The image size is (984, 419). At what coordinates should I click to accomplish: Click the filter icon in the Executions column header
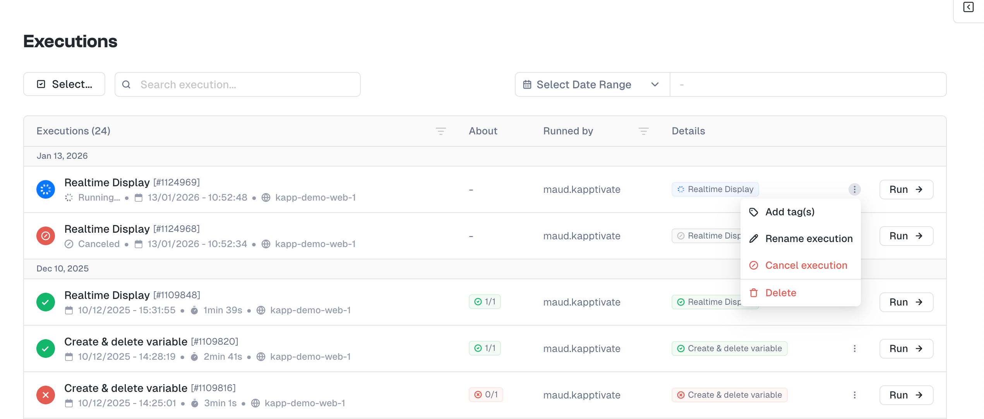441,131
